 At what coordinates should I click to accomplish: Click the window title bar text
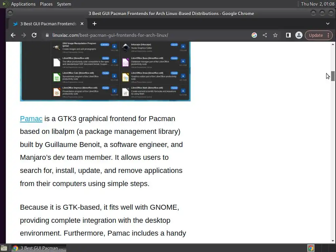(x=171, y=13)
